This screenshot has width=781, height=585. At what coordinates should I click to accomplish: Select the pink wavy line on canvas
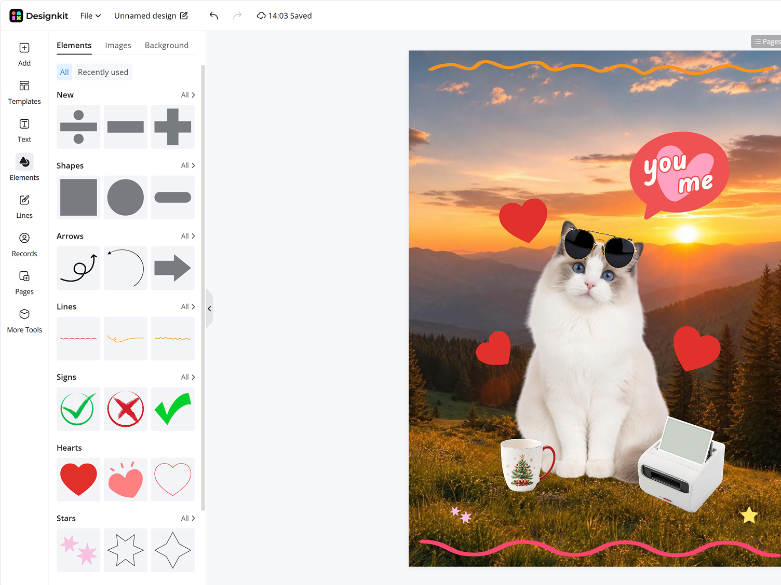[600, 548]
